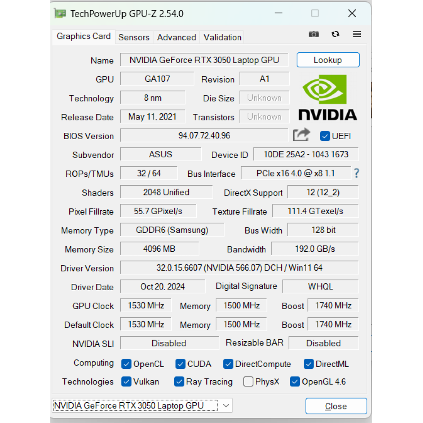
Task: Toggle the DirectCompute checkbox
Action: tap(228, 364)
